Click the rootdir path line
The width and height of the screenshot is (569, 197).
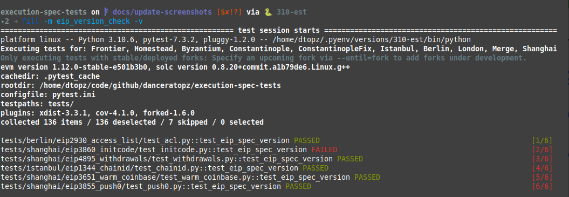(x=141, y=86)
